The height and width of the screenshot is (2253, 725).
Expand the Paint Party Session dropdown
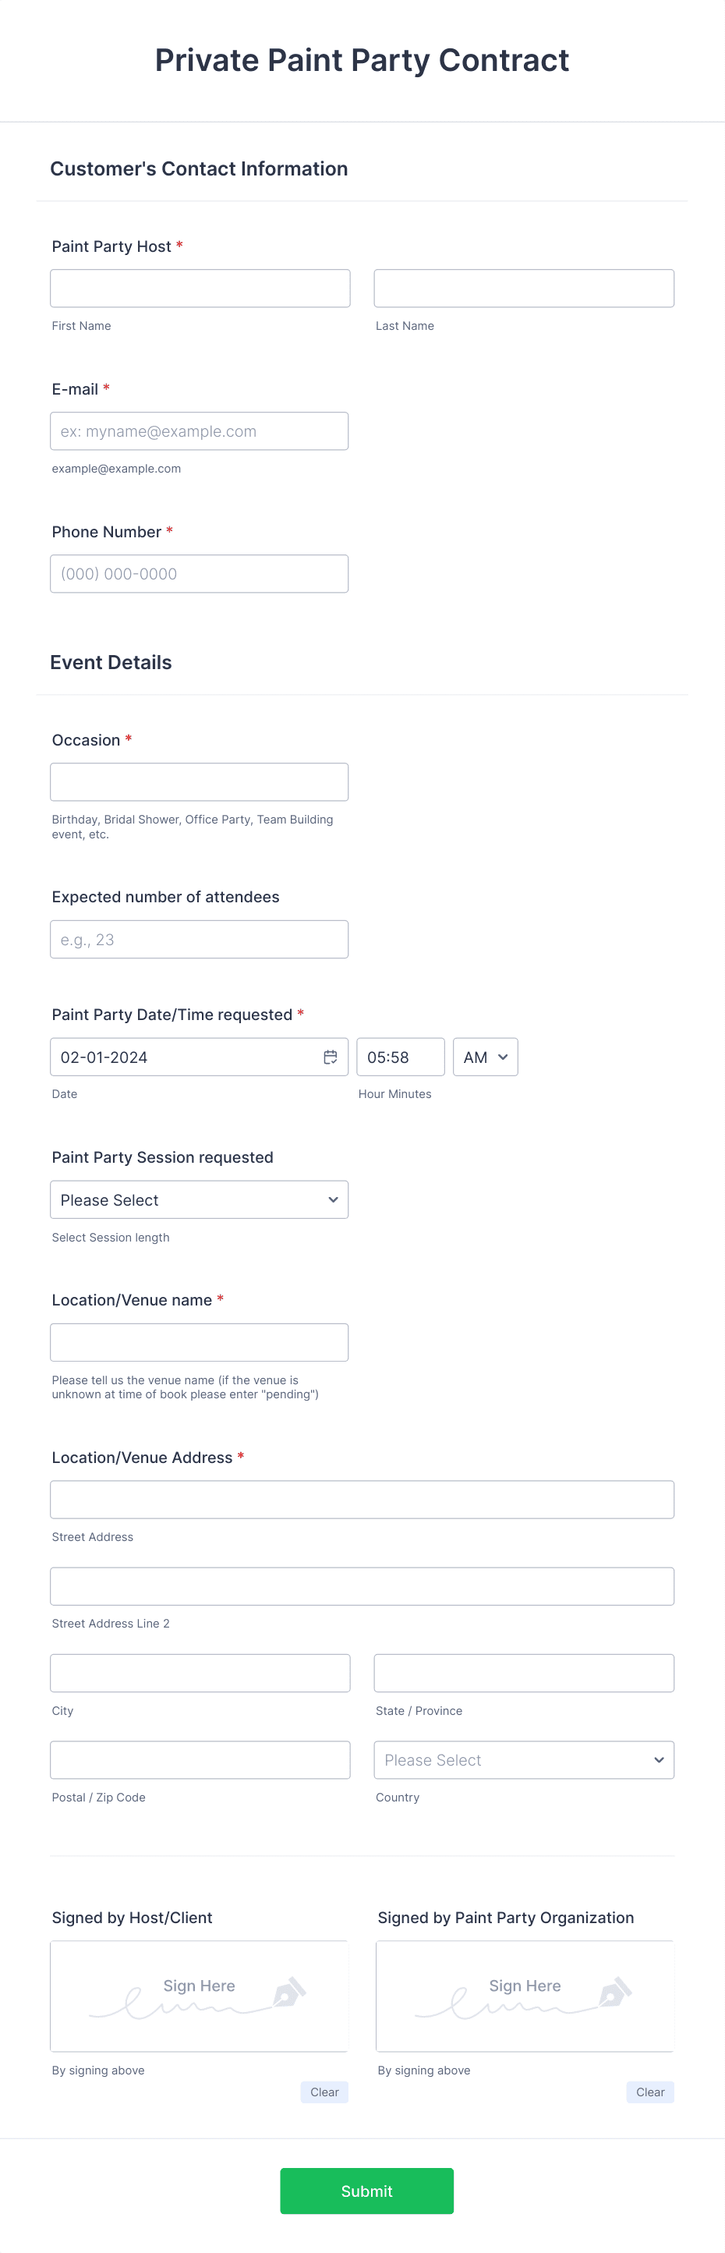point(200,1200)
